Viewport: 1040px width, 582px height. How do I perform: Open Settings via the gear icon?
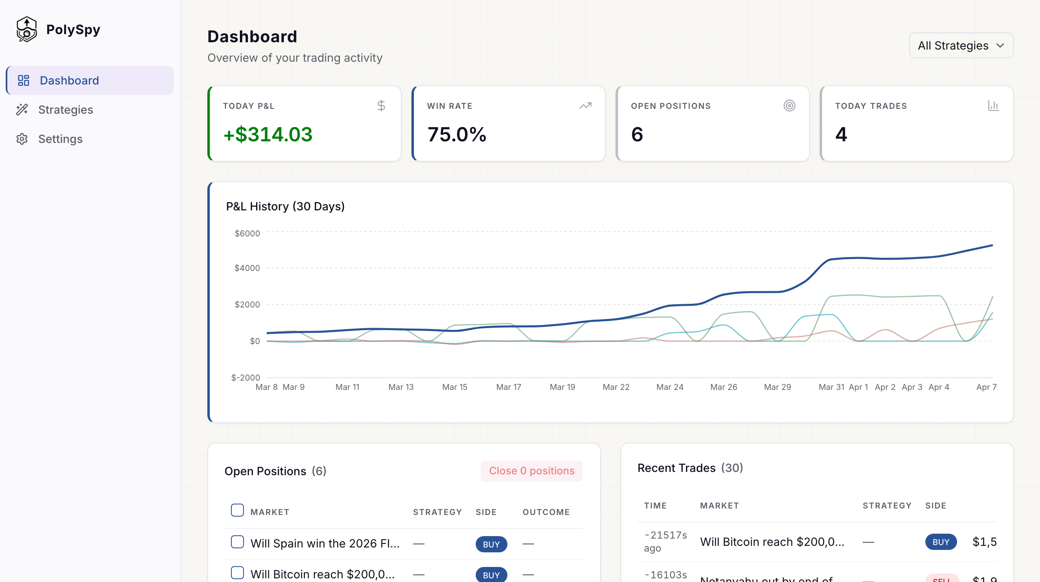click(x=22, y=139)
